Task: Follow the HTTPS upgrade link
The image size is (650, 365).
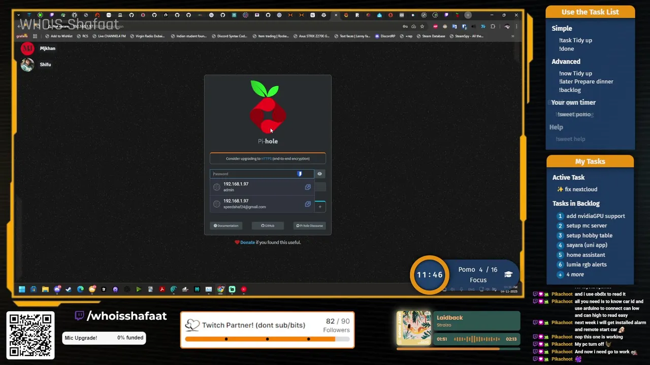Action: pos(266,159)
